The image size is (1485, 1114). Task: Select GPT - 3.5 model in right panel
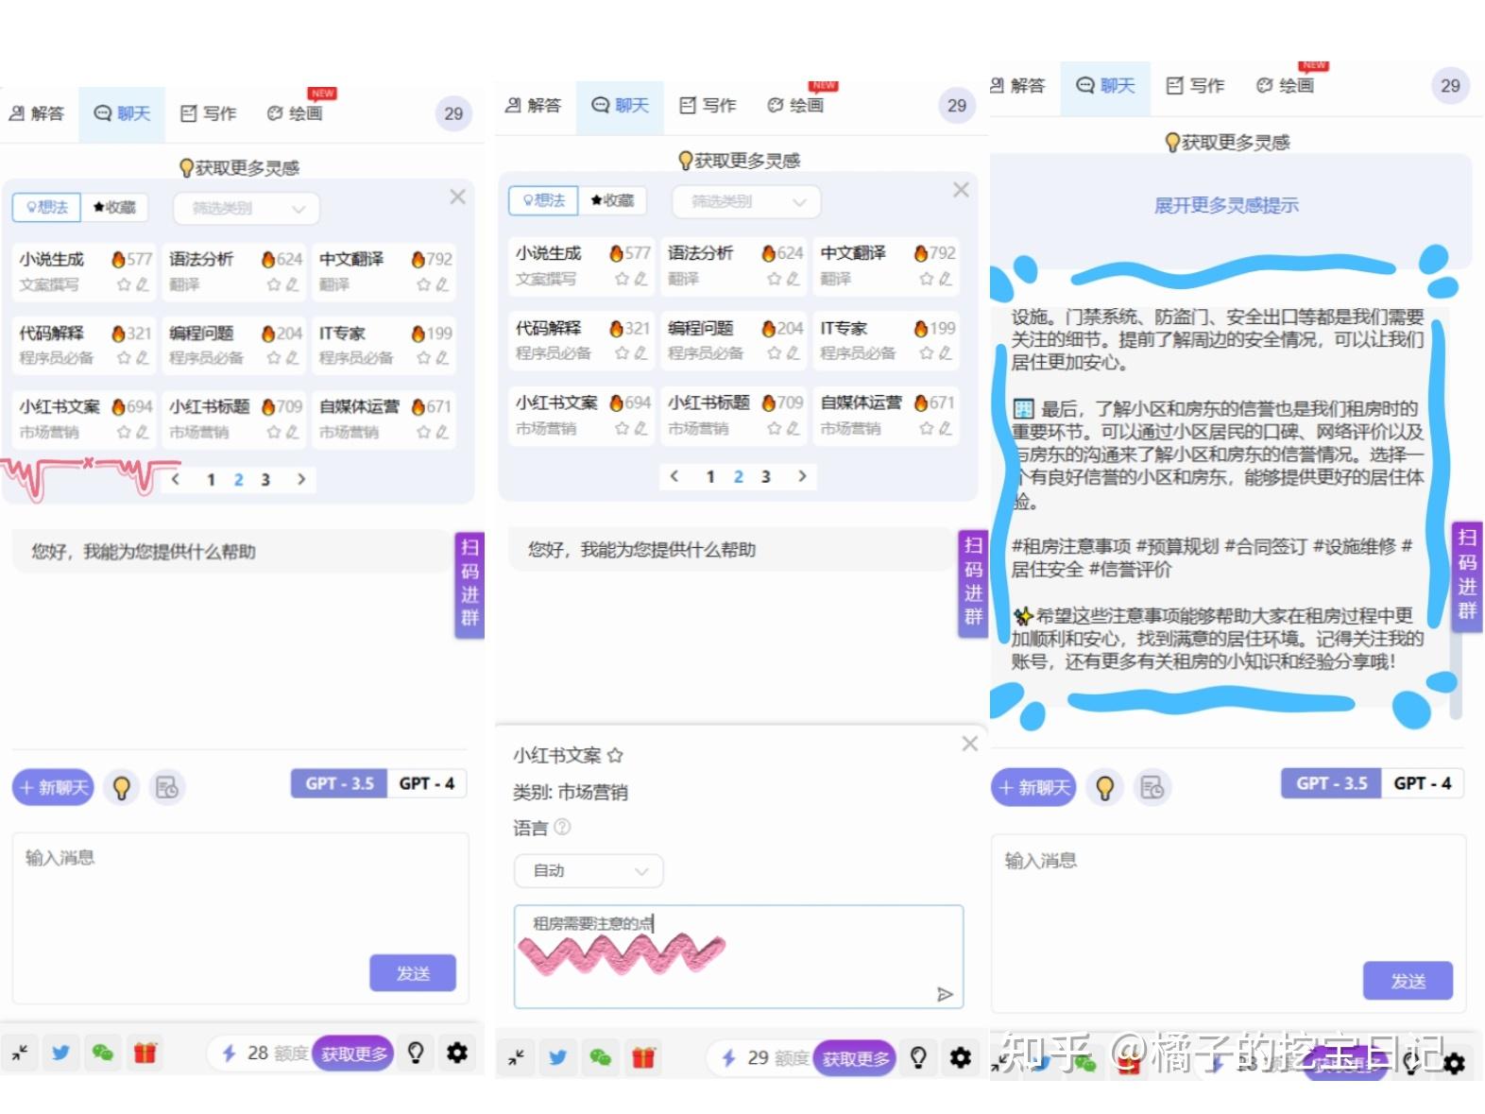click(x=1331, y=783)
